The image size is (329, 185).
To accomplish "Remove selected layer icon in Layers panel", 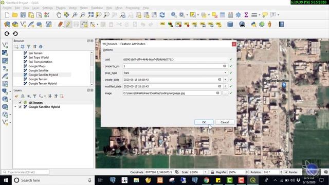I will [62, 96].
